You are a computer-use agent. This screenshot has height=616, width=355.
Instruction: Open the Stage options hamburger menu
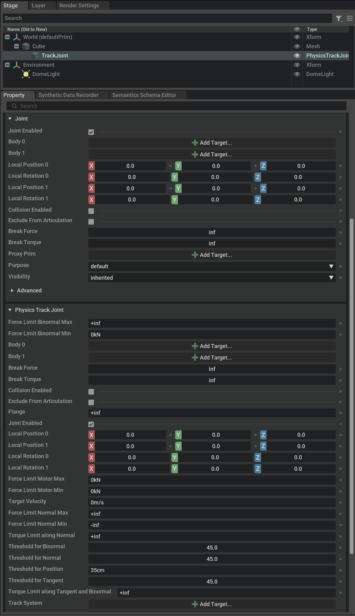pos(350,19)
